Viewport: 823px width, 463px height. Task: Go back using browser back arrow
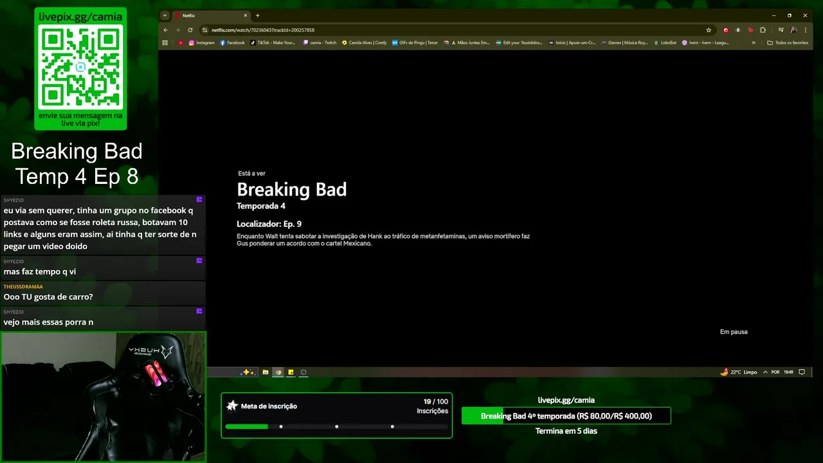coord(166,30)
